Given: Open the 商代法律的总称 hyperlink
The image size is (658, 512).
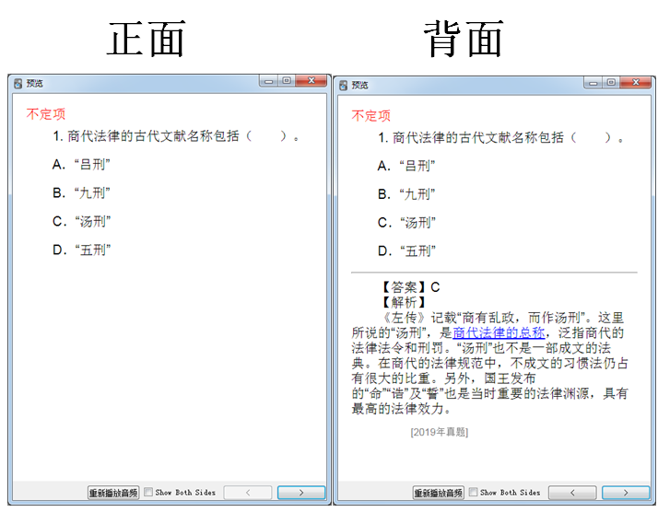Looking at the screenshot, I should 499,332.
